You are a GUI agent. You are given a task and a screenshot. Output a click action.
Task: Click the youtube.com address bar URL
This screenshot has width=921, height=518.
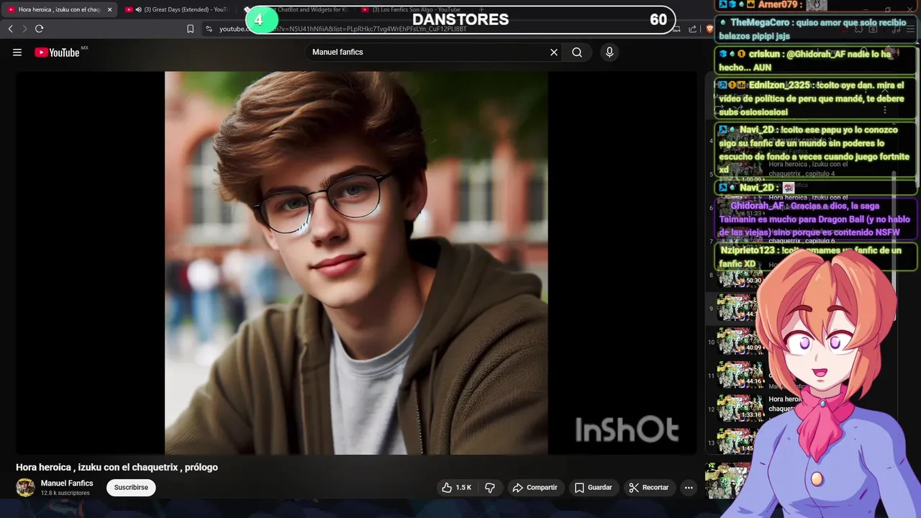(342, 29)
